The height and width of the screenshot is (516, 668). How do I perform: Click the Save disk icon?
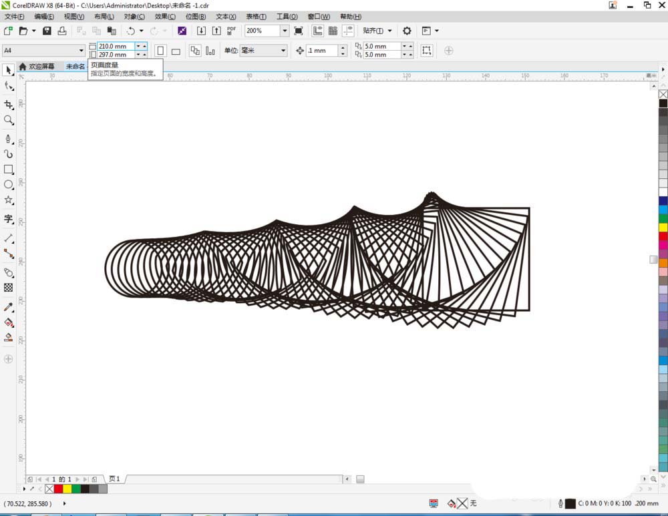click(47, 31)
